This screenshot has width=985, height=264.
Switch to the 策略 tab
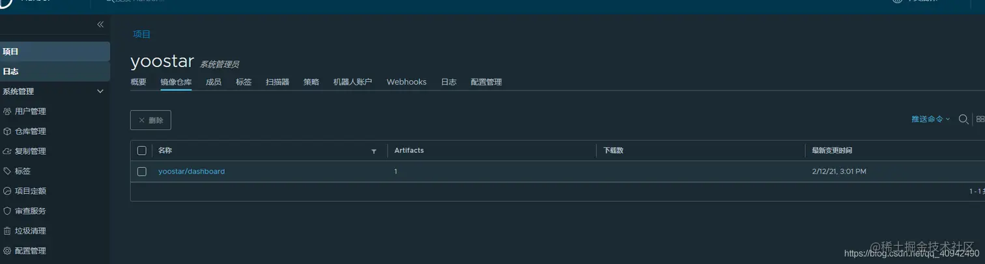311,82
